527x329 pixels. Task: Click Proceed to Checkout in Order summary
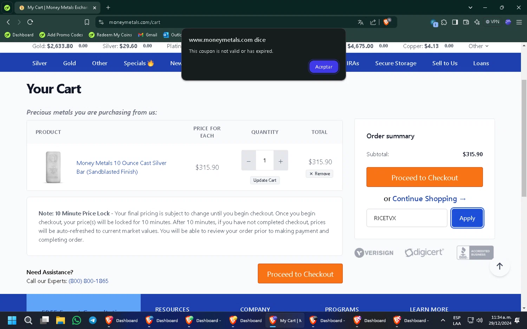pyautogui.click(x=424, y=177)
